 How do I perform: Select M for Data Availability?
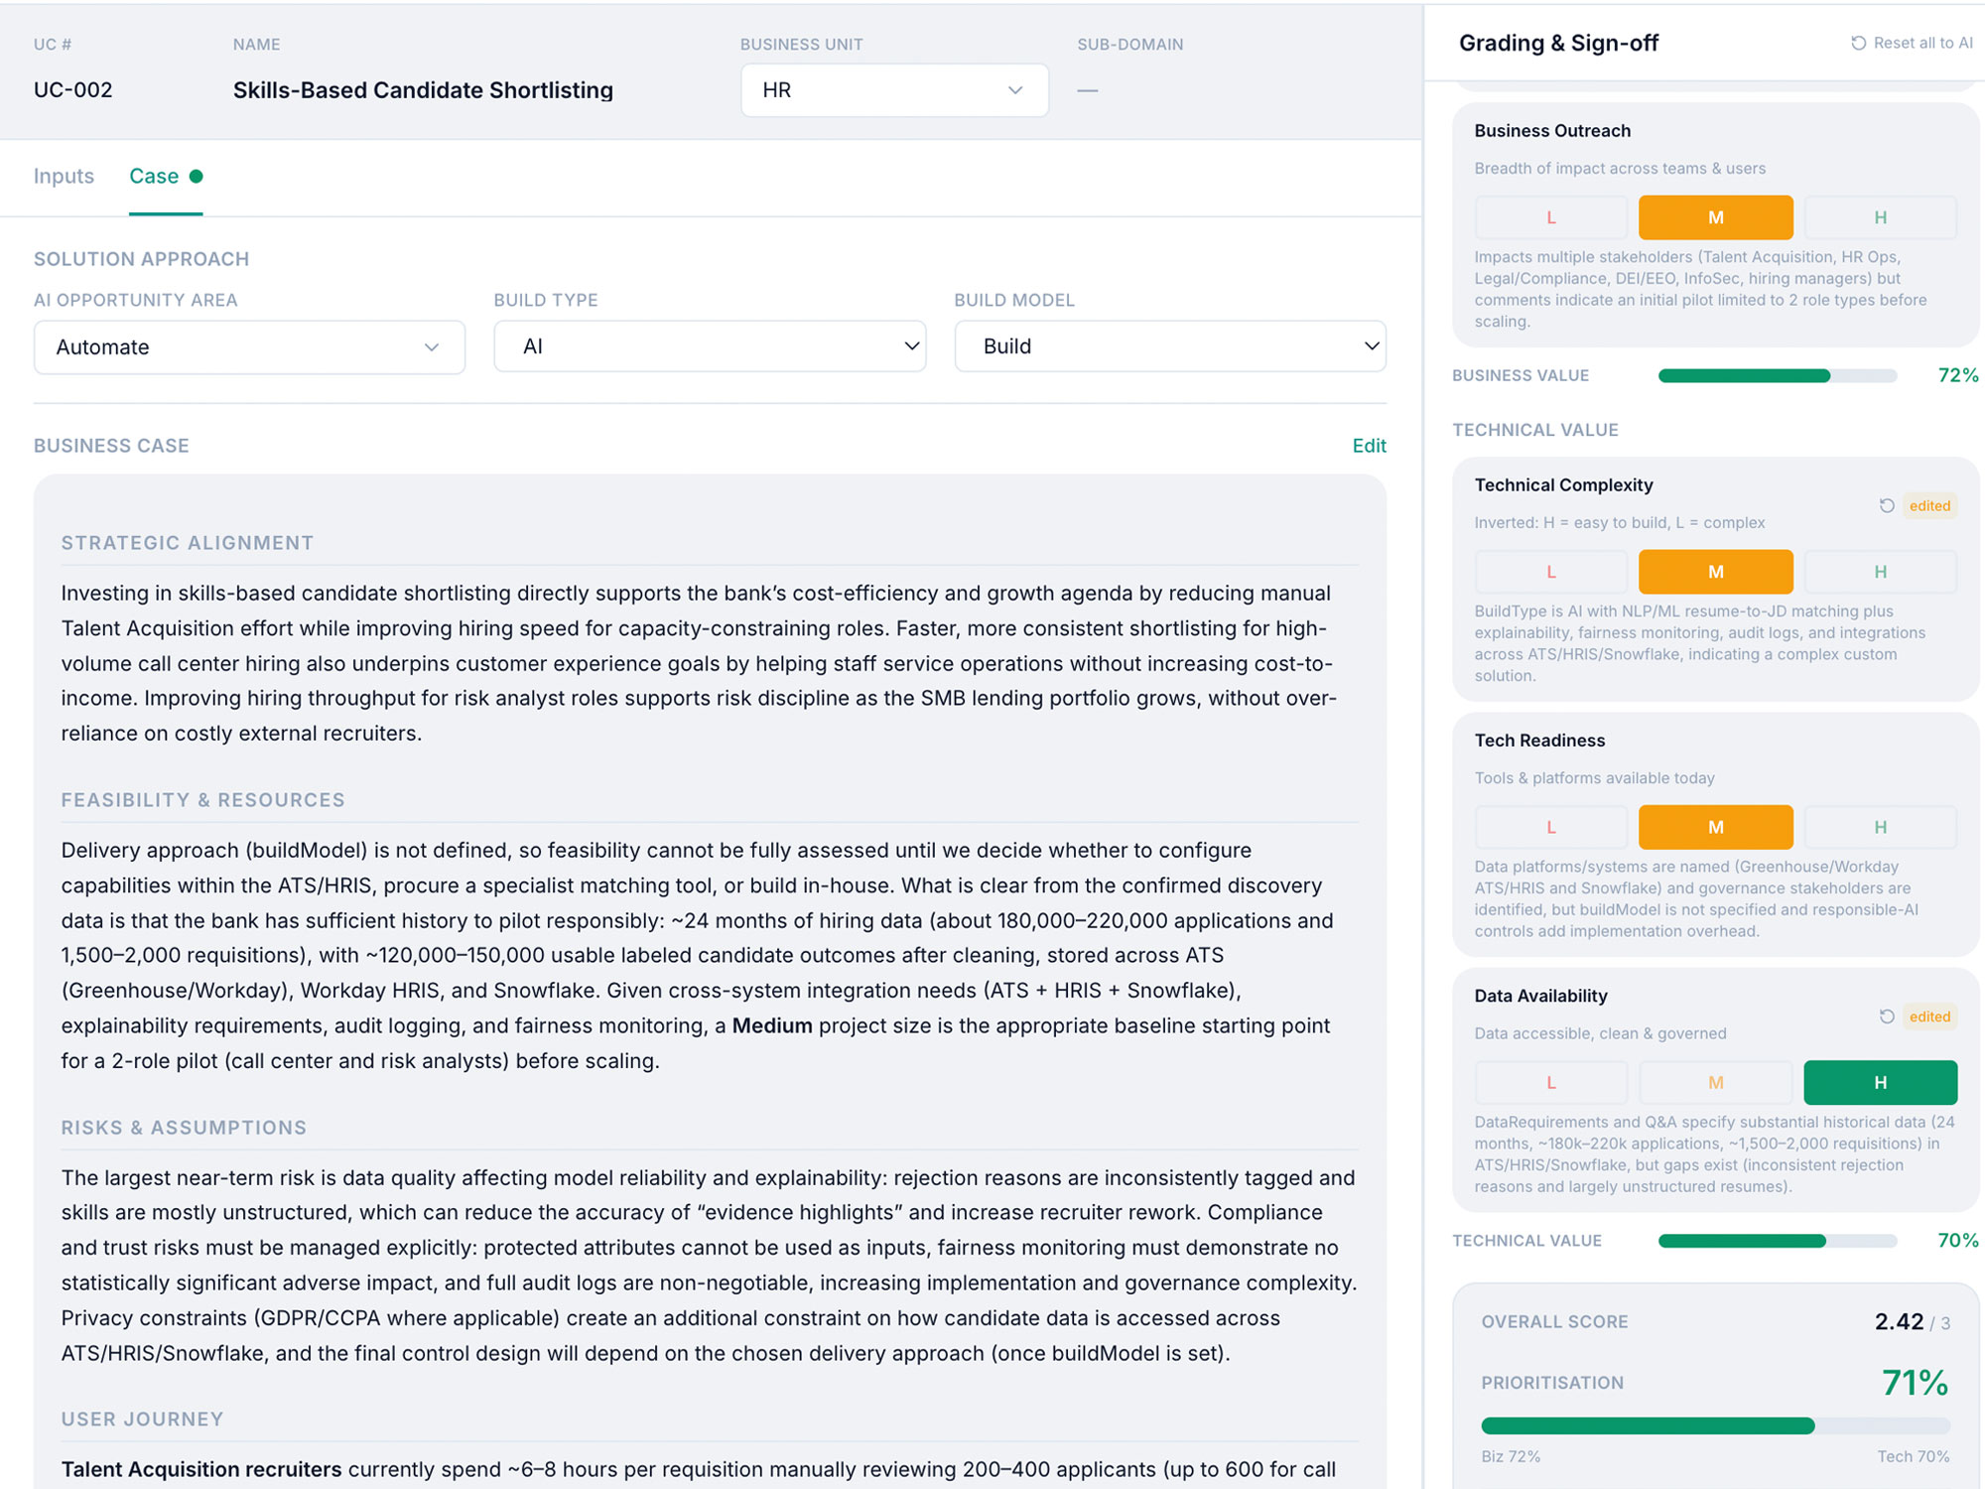(1715, 1082)
